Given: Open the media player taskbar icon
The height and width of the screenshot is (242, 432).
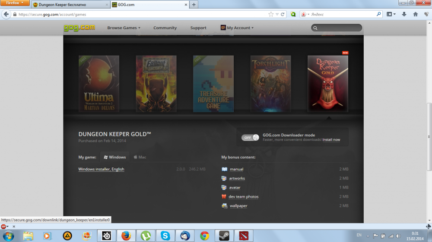Looking at the screenshot, I should (47, 236).
